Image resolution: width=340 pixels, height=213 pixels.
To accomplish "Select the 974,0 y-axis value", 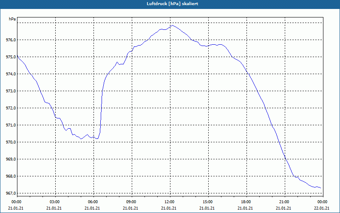I will click(x=11, y=74).
